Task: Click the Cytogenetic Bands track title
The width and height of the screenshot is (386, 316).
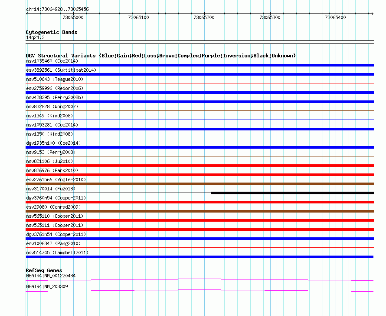Action: [x=52, y=32]
